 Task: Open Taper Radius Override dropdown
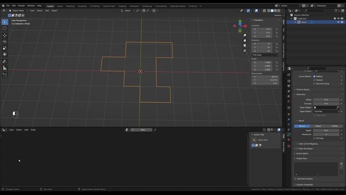pyautogui.click(x=326, y=112)
